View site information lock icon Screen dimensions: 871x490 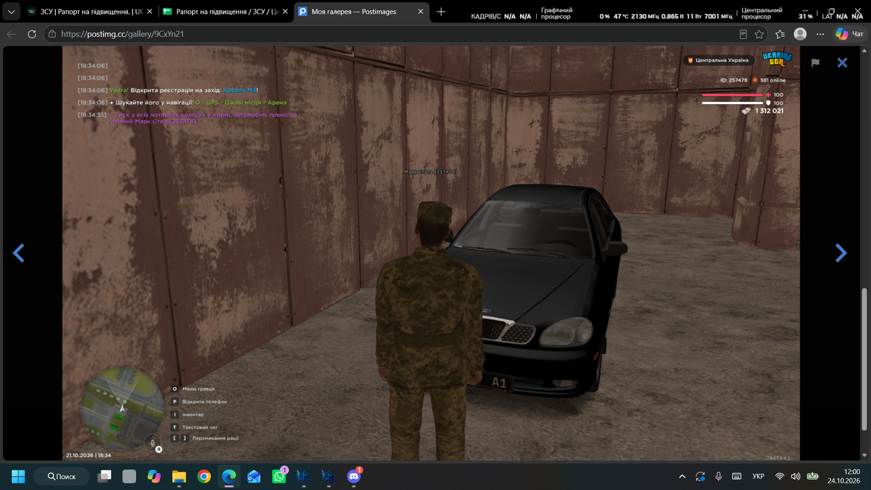tap(52, 34)
